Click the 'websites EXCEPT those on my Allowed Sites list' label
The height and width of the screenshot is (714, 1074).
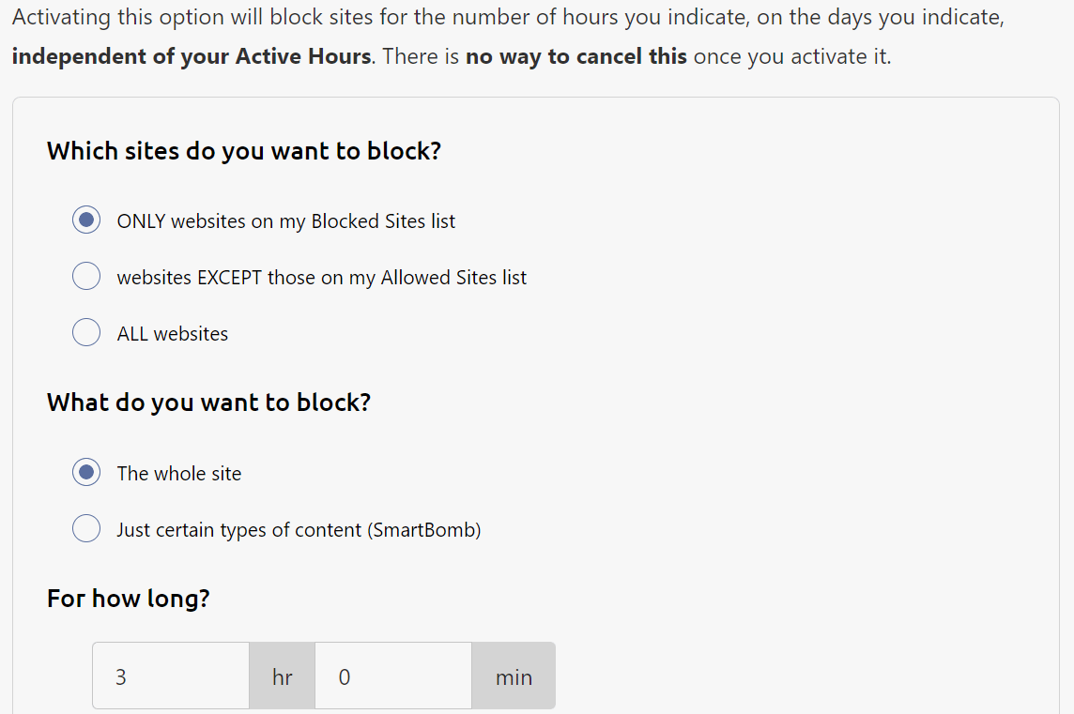pos(321,277)
